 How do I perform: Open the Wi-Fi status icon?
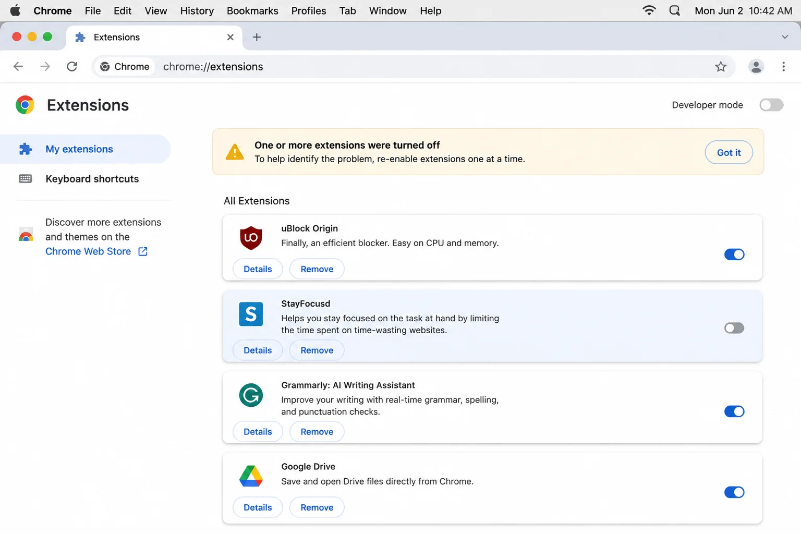(x=649, y=10)
